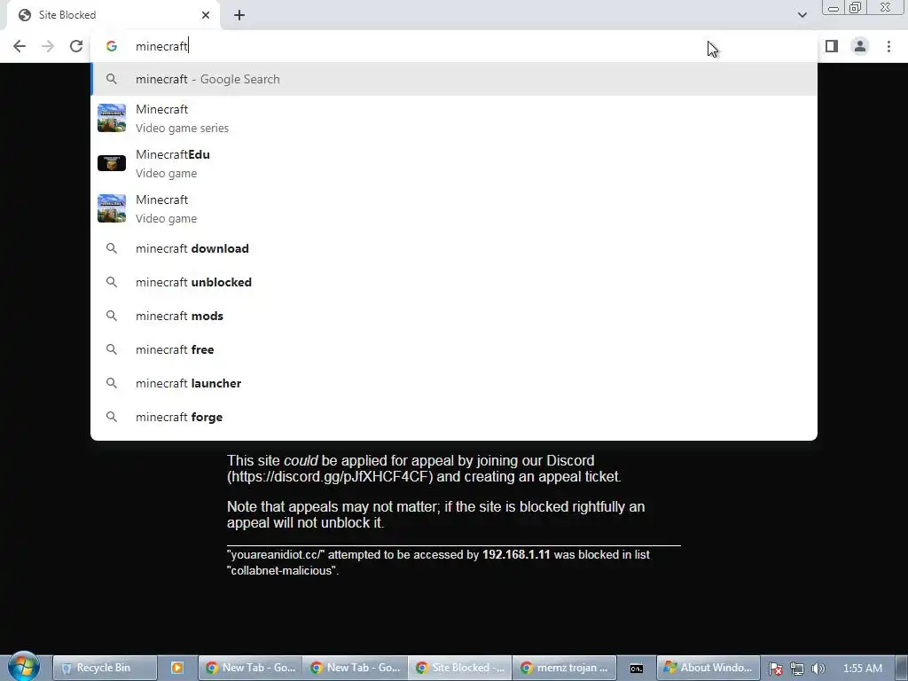Switch to 'About Windo...' taskbar window
908x681 pixels.
[x=708, y=668]
